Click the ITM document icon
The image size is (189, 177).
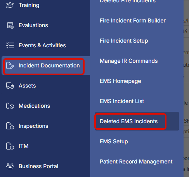click(x=10, y=146)
